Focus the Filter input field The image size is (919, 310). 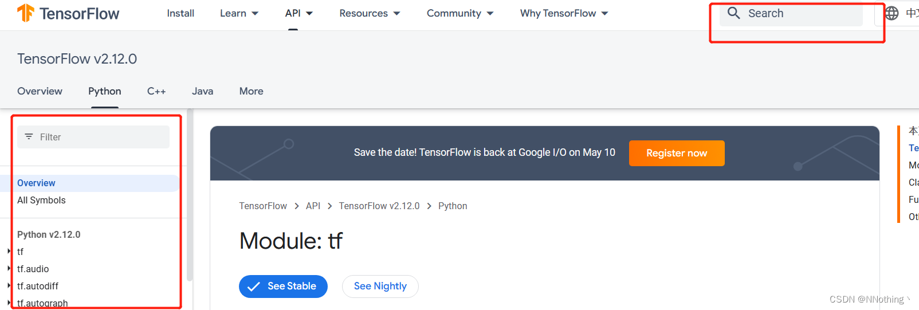[x=93, y=137]
